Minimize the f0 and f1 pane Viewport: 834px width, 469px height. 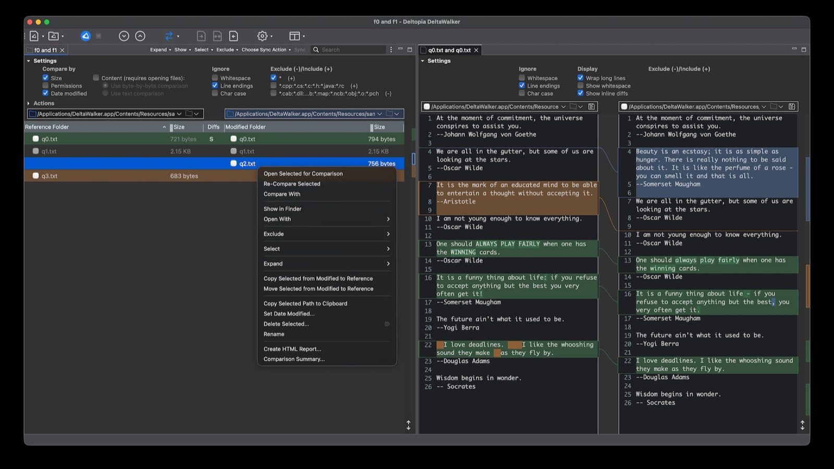point(400,49)
